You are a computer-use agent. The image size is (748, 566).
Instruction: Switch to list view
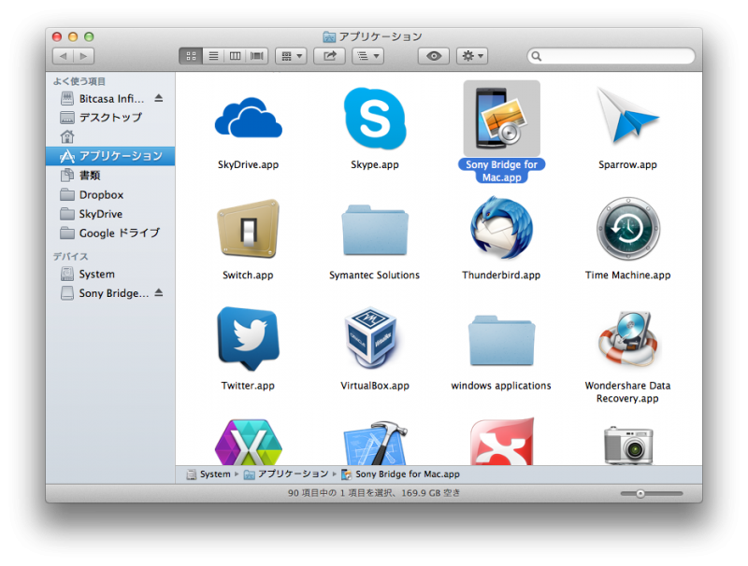pyautogui.click(x=213, y=56)
